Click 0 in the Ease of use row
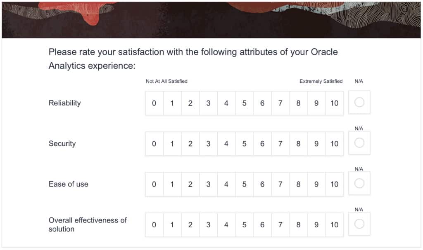Image resolution: width=423 pixels, height=250 pixels. [x=154, y=184]
